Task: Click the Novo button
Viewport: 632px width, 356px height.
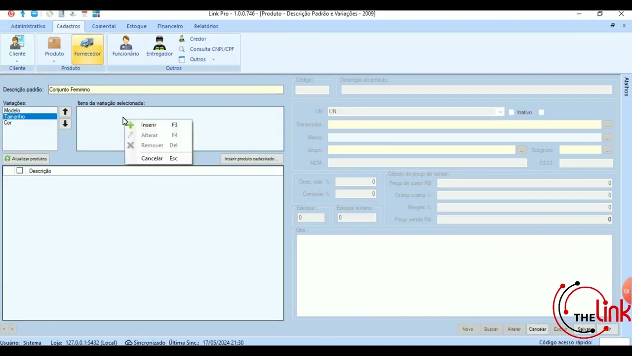Action: coord(468,329)
